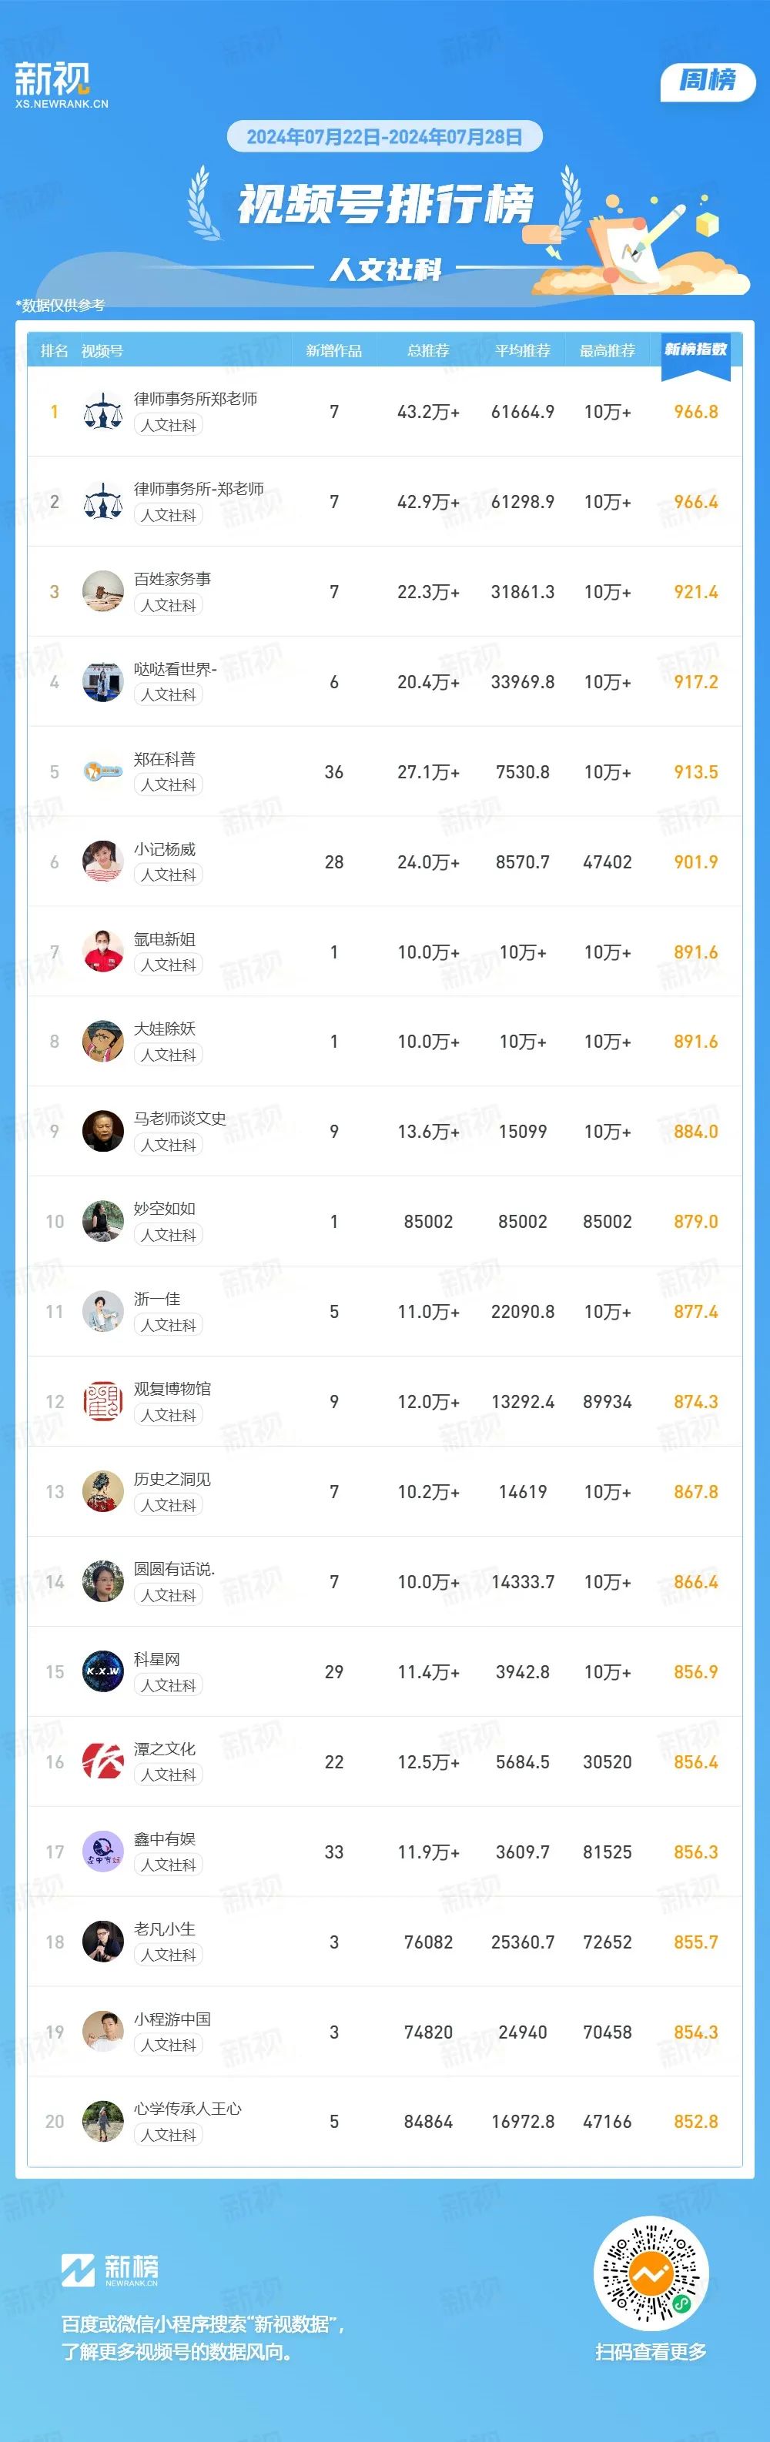Click the 新榜 logo in the footer
Image resolution: width=770 pixels, height=2442 pixels.
click(x=110, y=2270)
